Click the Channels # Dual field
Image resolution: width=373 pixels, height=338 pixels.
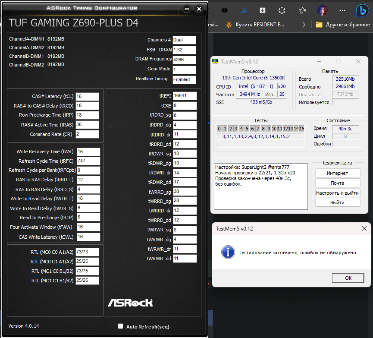tap(184, 40)
